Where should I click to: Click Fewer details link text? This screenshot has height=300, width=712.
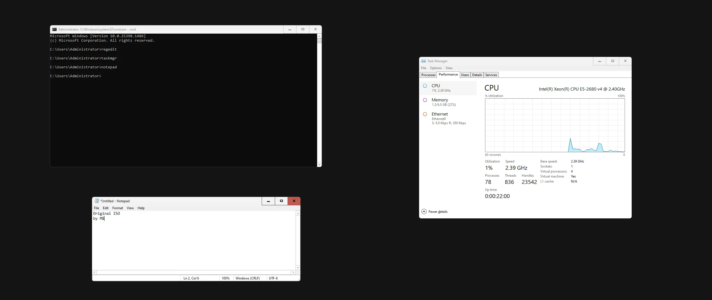438,212
